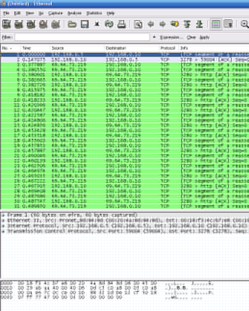Sort packets by the Info column

[214, 48]
